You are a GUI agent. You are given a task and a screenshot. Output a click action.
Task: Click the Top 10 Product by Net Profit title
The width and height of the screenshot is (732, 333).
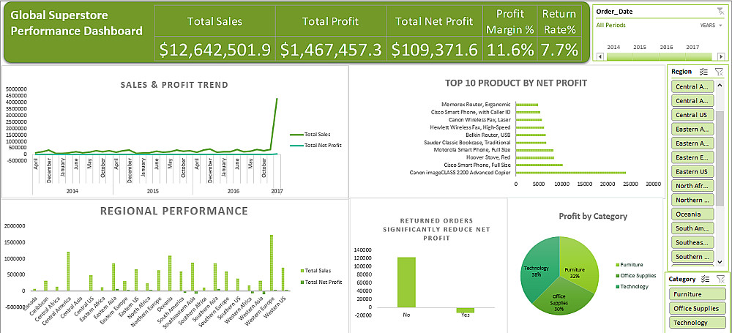[516, 83]
